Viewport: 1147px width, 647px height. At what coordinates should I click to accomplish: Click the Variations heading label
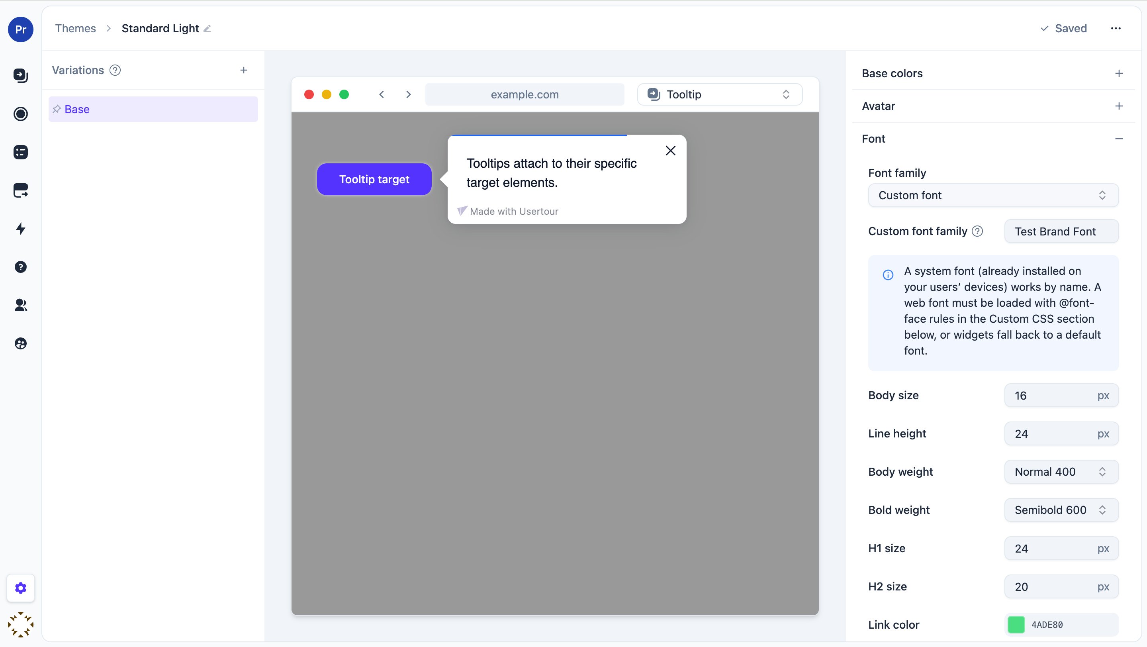78,71
